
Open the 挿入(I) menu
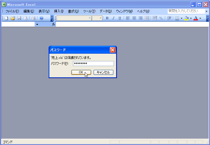tap(59, 11)
